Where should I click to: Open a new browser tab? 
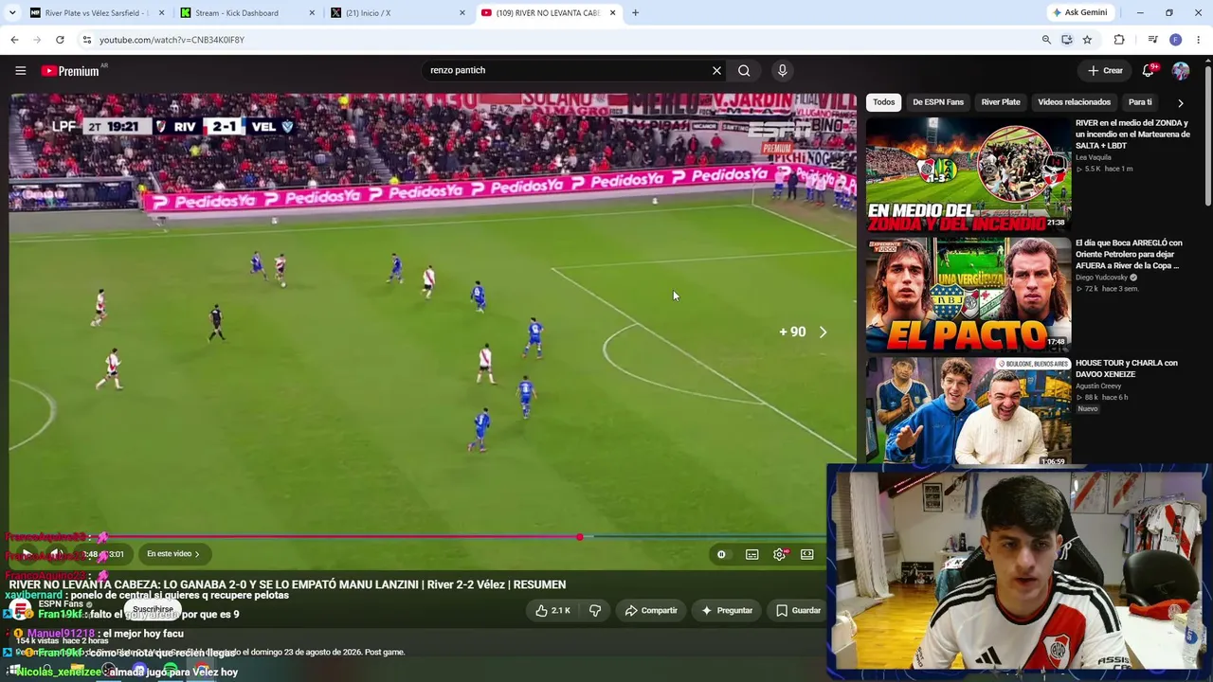tap(635, 12)
